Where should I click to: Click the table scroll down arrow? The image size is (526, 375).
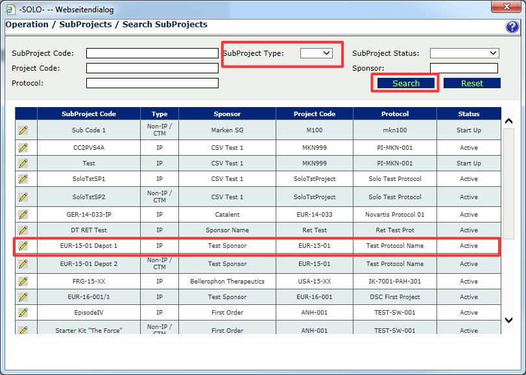point(508,320)
